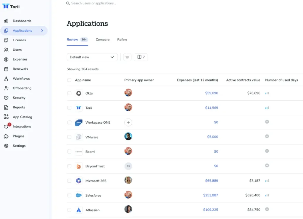
Task: Switch to the Review tab
Action: pyautogui.click(x=77, y=40)
